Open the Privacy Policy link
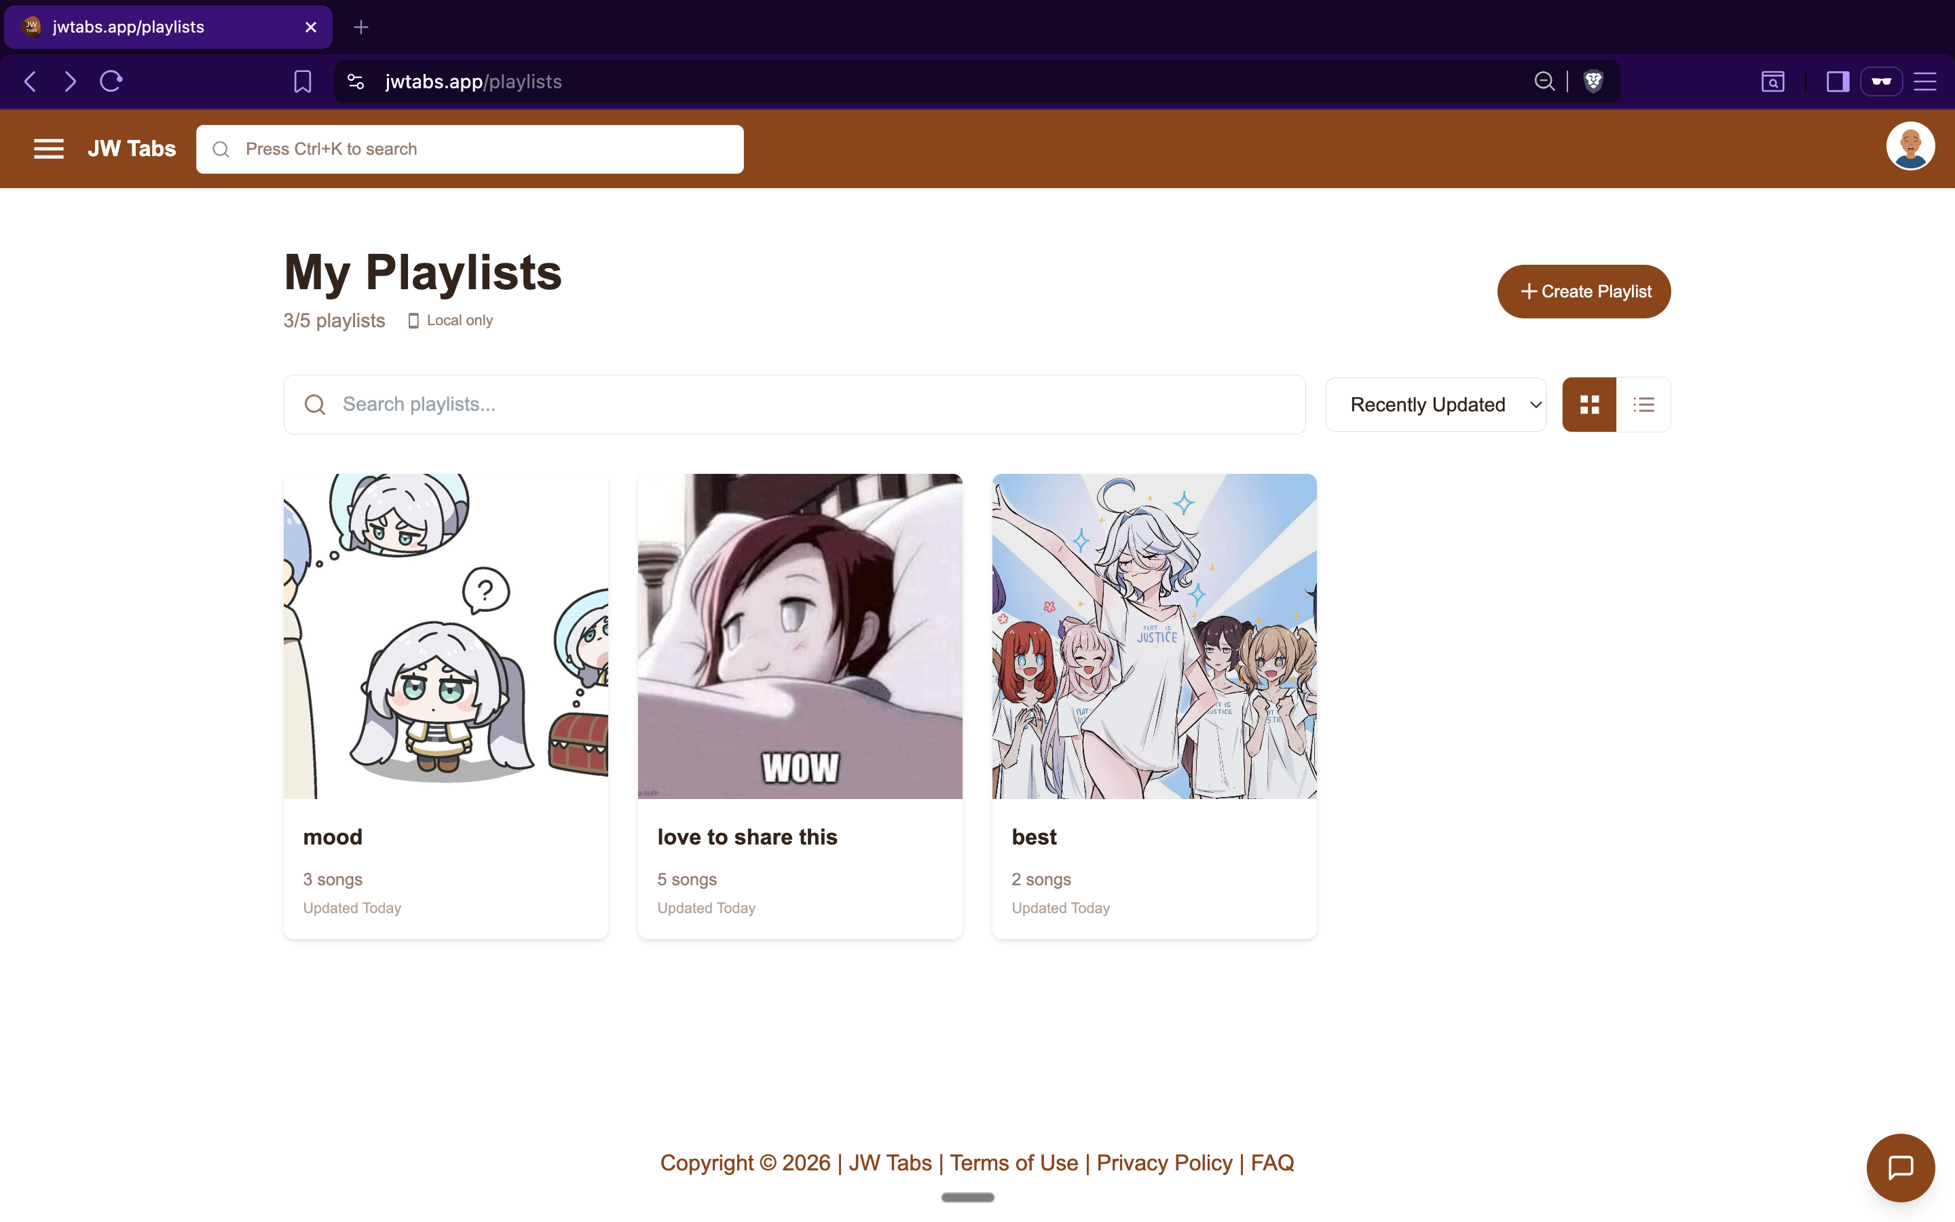The image size is (1955, 1222). pos(1164,1162)
